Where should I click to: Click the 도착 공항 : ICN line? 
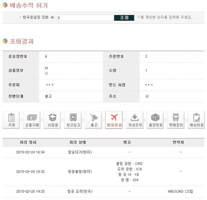pyautogui.click(x=130, y=169)
